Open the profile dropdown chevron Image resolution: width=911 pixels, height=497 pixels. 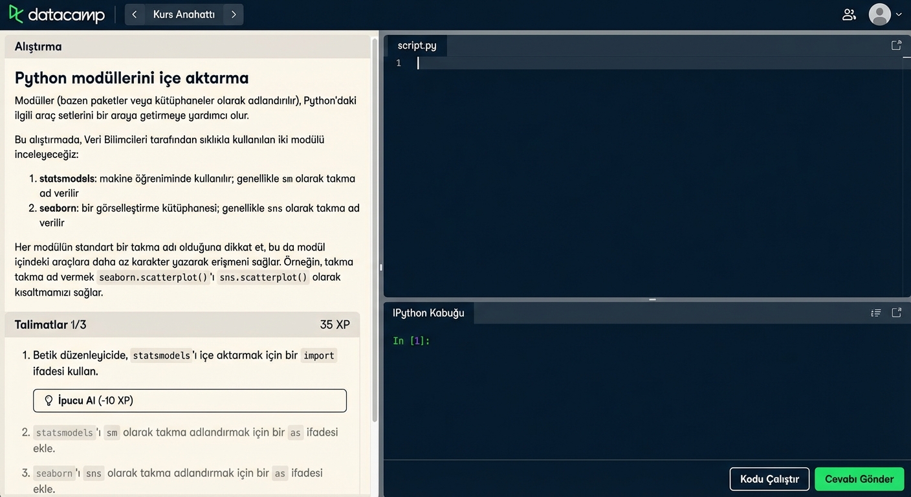click(x=898, y=14)
